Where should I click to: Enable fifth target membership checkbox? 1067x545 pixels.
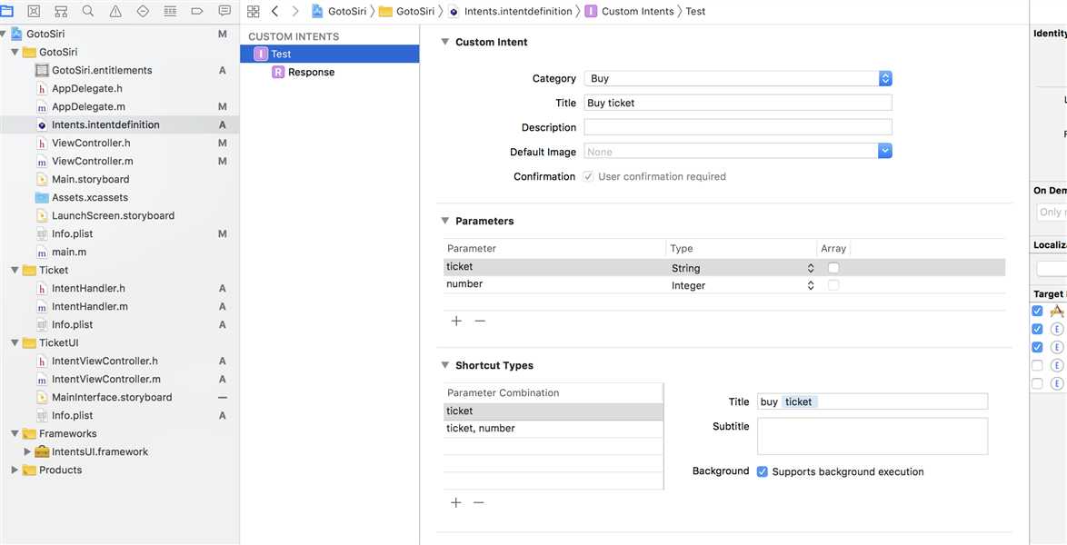tap(1037, 383)
